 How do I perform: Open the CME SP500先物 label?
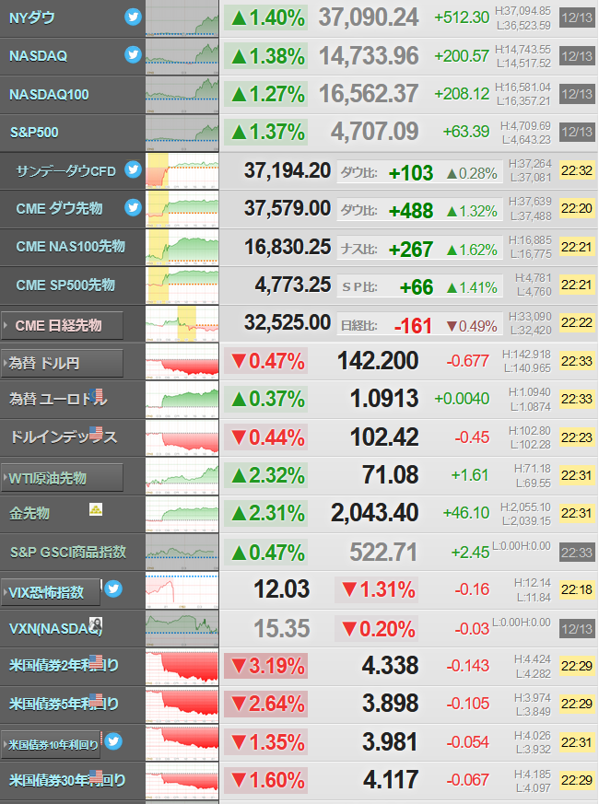(x=65, y=285)
